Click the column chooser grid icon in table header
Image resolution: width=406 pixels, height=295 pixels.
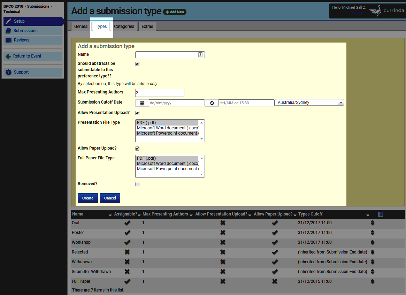(380, 214)
